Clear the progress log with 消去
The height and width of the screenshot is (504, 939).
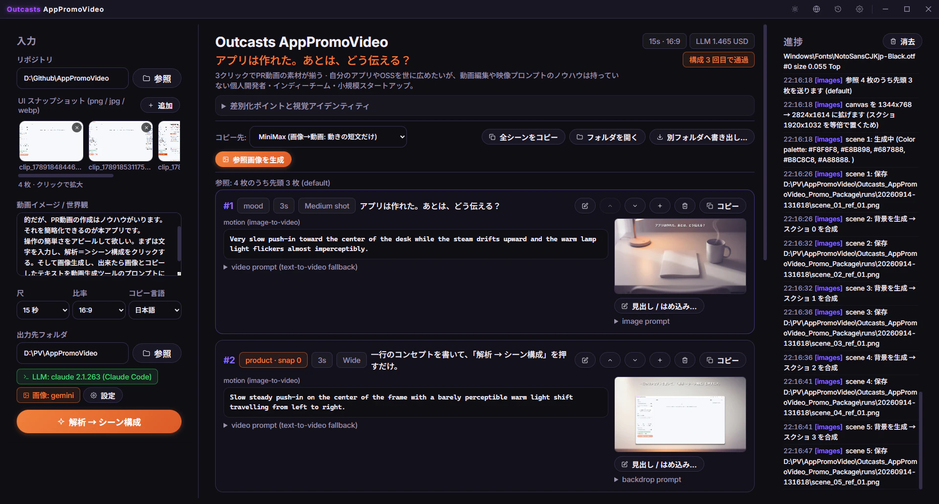902,42
